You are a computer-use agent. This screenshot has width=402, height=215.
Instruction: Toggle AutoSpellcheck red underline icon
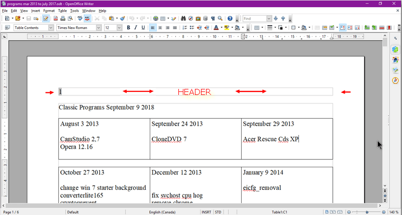(87, 19)
